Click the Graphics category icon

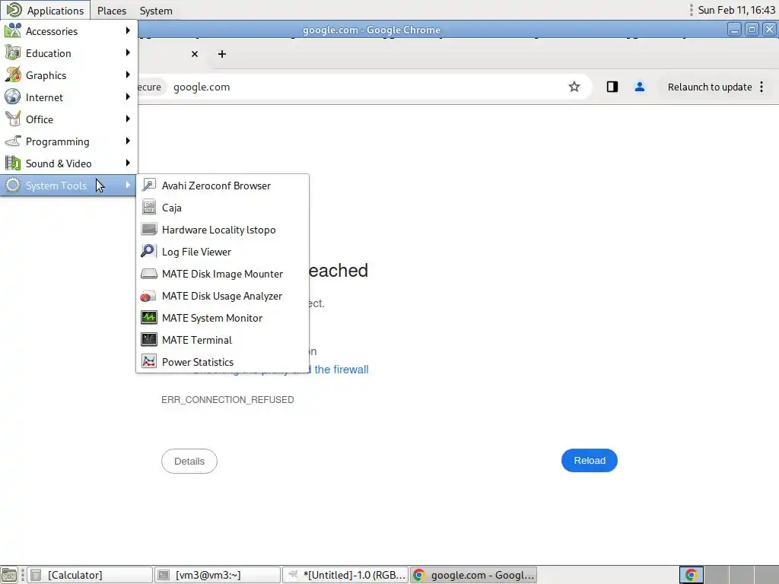[13, 75]
